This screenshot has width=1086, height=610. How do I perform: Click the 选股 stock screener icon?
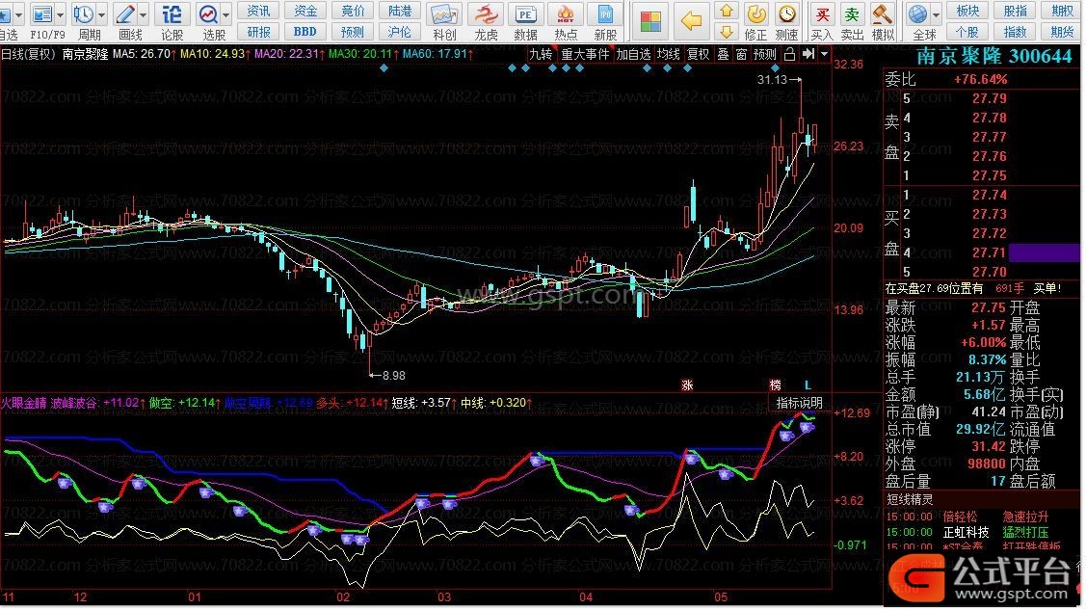pyautogui.click(x=208, y=13)
